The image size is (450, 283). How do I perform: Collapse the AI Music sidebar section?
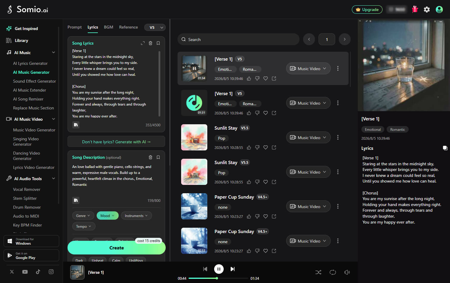click(54, 53)
